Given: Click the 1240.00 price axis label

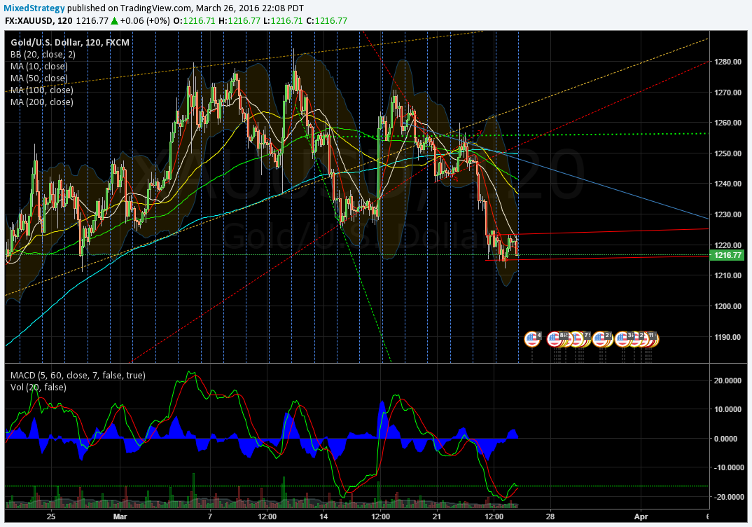Looking at the screenshot, I should click(727, 184).
